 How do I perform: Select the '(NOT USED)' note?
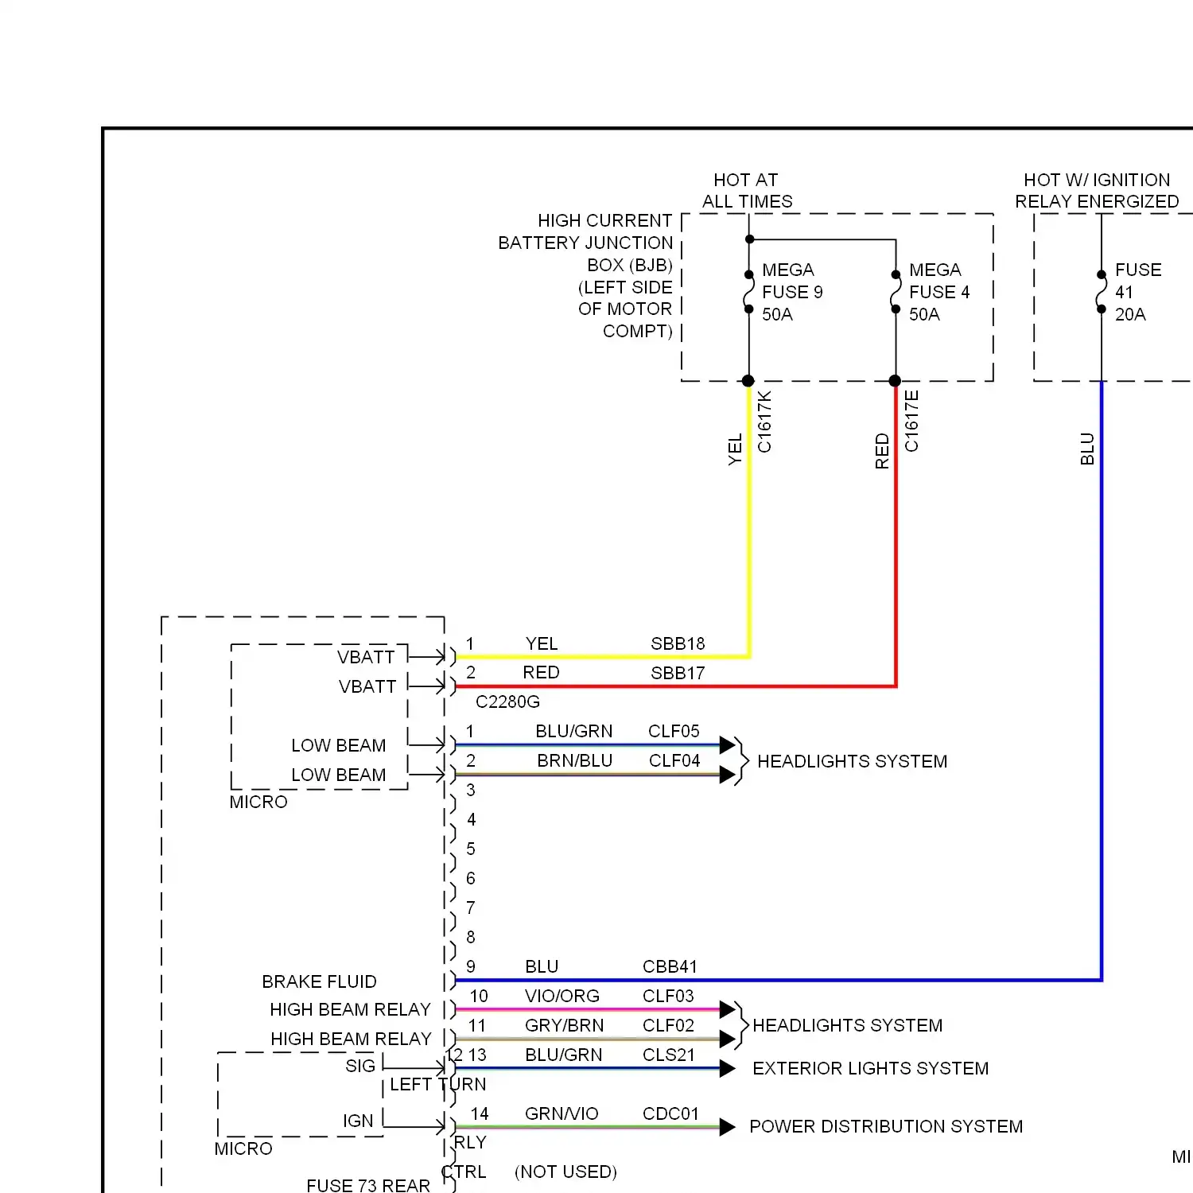565,1172
